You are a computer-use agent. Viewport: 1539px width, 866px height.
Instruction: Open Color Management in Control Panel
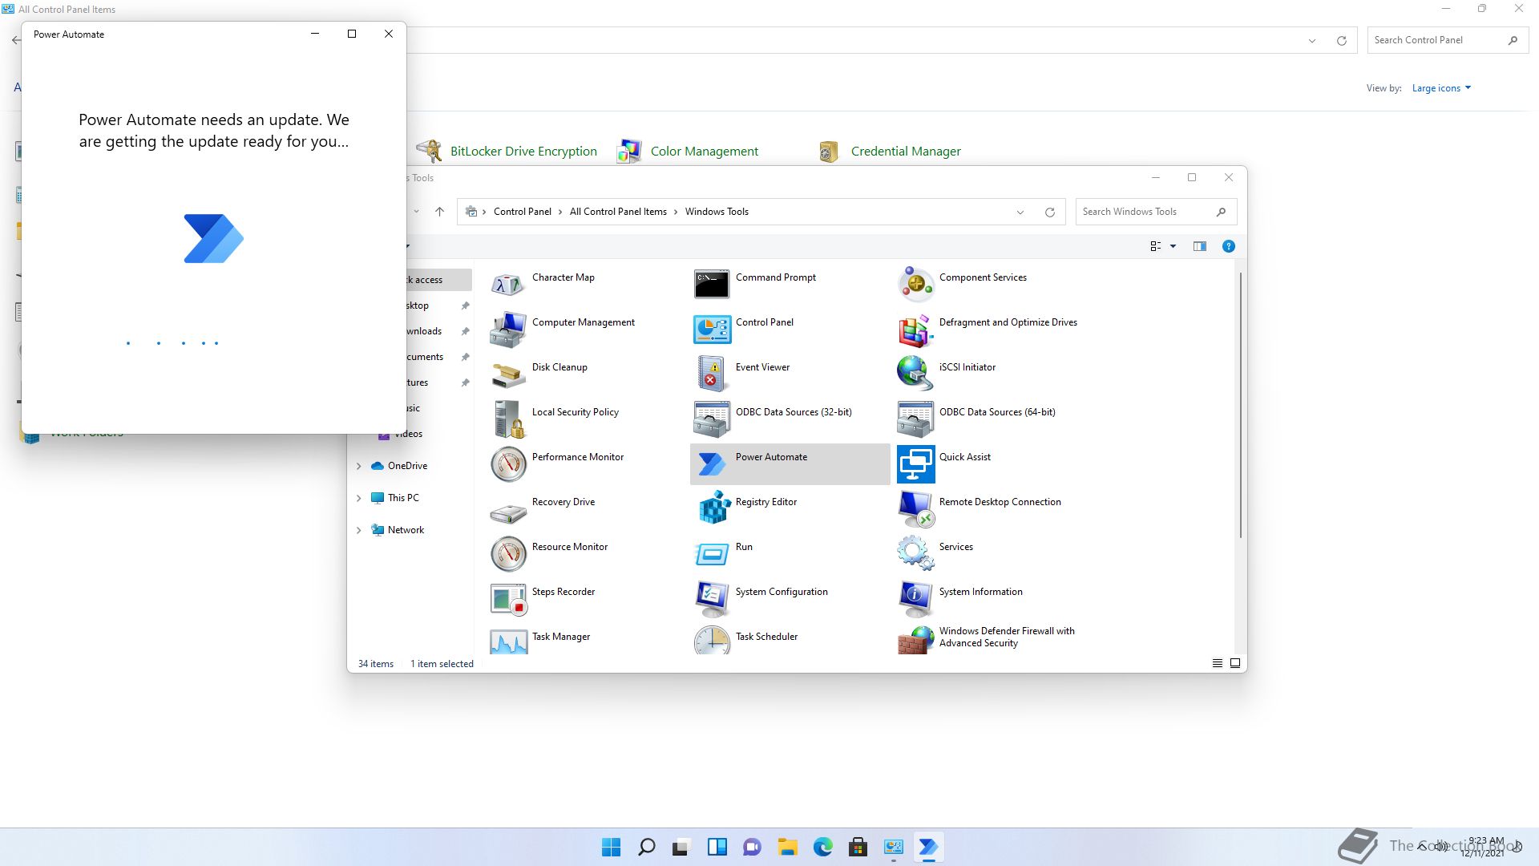(704, 151)
